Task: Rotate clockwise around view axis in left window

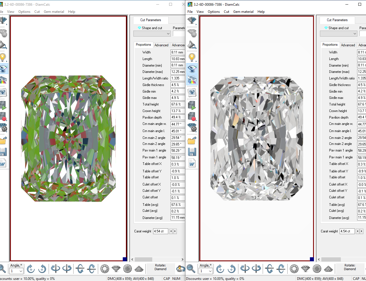Action: pos(31,269)
